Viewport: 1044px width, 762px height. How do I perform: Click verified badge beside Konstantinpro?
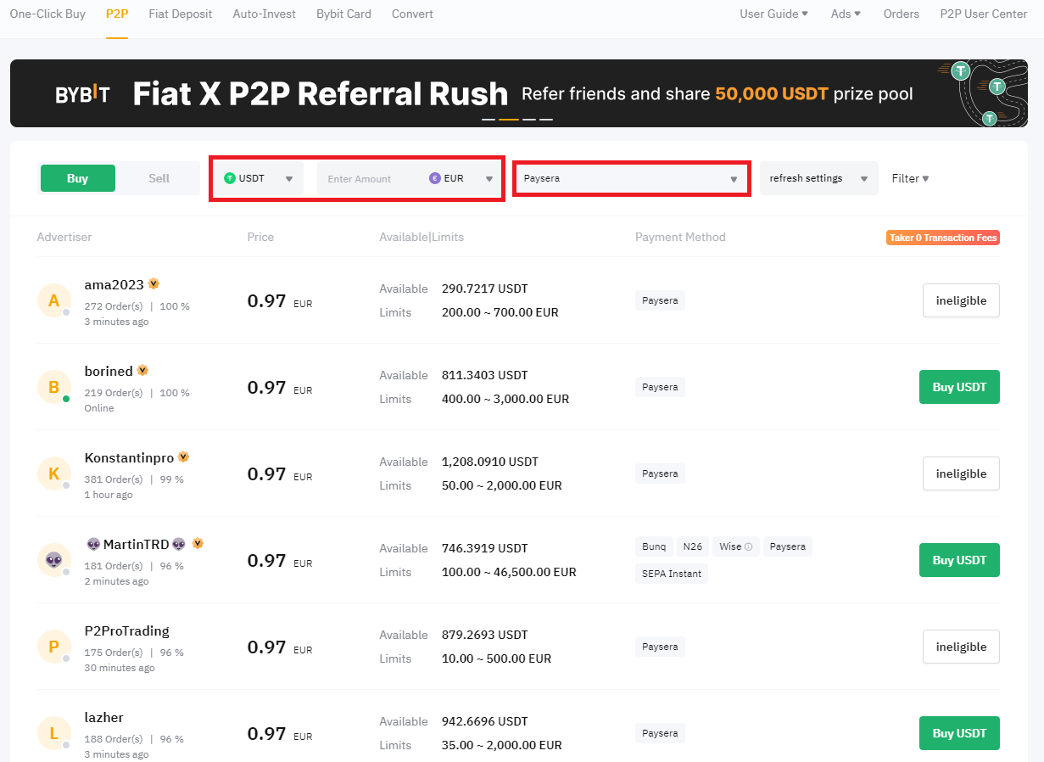coord(183,457)
